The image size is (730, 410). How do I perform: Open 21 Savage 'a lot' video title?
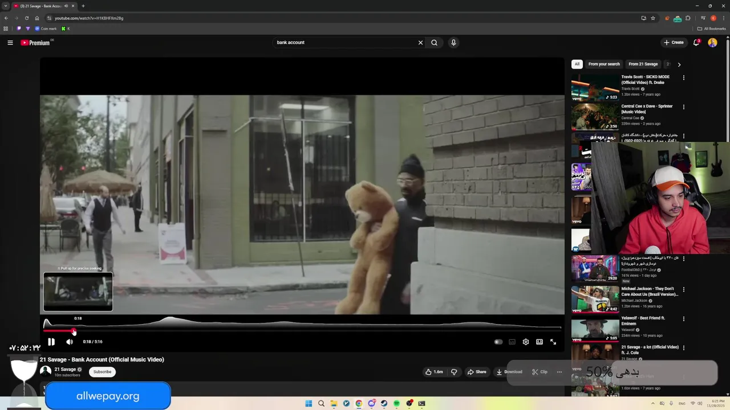pyautogui.click(x=650, y=350)
